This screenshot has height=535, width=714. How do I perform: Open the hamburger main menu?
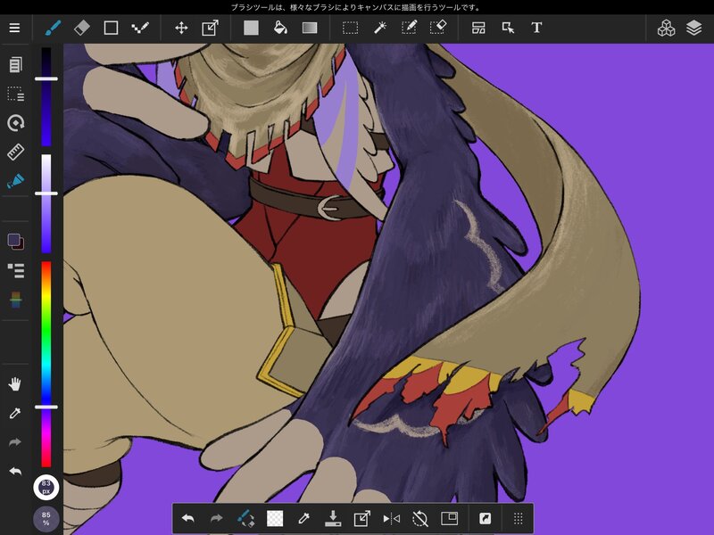(14, 28)
